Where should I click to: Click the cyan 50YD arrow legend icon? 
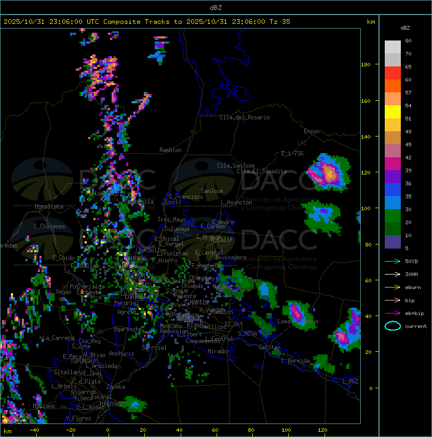click(x=393, y=261)
